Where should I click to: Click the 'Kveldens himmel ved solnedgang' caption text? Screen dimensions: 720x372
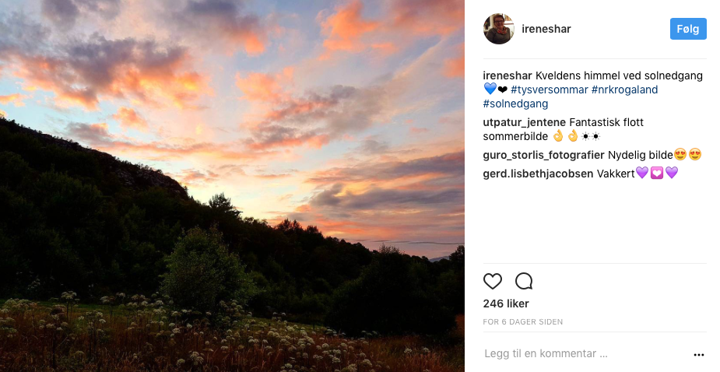(619, 75)
